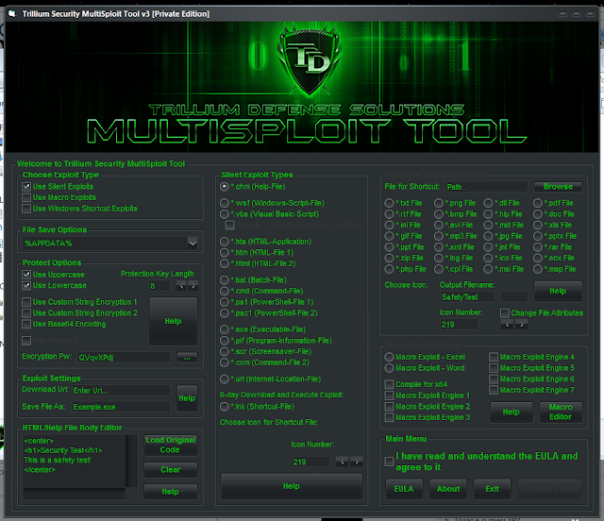604x521 pixels.
Task: Open Help in Windows Shortcut Exploit section
Action: tap(558, 291)
